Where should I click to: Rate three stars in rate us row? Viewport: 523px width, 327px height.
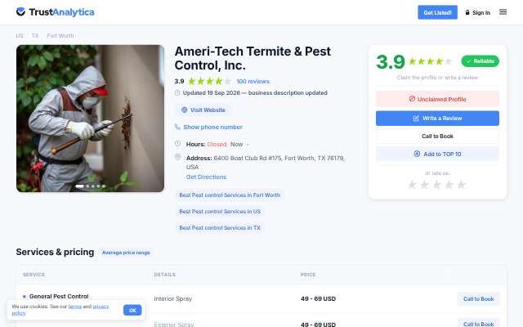coord(436,185)
